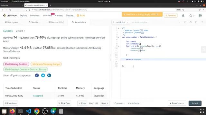This screenshot has height=115, width=206.
Task: Open the Problems list button
Action: [x=11, y=103]
